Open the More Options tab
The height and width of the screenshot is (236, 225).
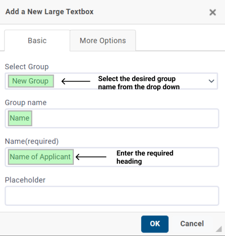pos(103,40)
